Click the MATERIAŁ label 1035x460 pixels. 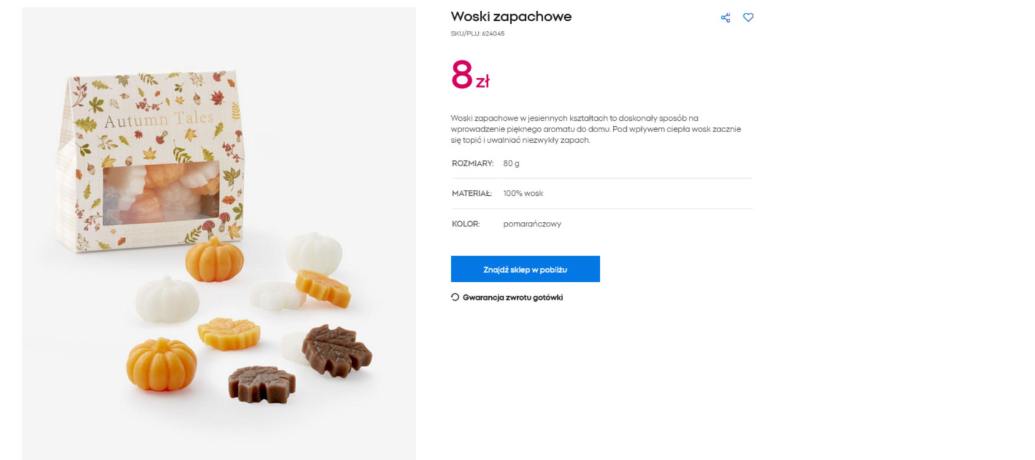coord(472,193)
